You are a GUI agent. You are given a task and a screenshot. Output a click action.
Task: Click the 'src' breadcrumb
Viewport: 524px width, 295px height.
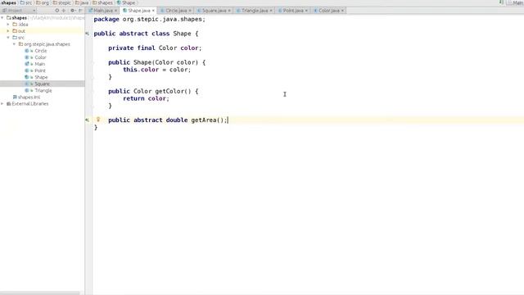click(x=27, y=2)
